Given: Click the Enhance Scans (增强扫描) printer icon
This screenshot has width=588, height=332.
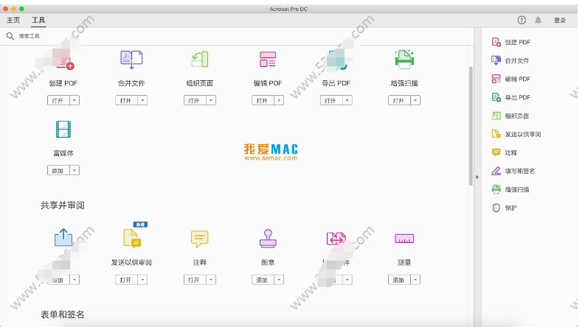Looking at the screenshot, I should [x=404, y=60].
